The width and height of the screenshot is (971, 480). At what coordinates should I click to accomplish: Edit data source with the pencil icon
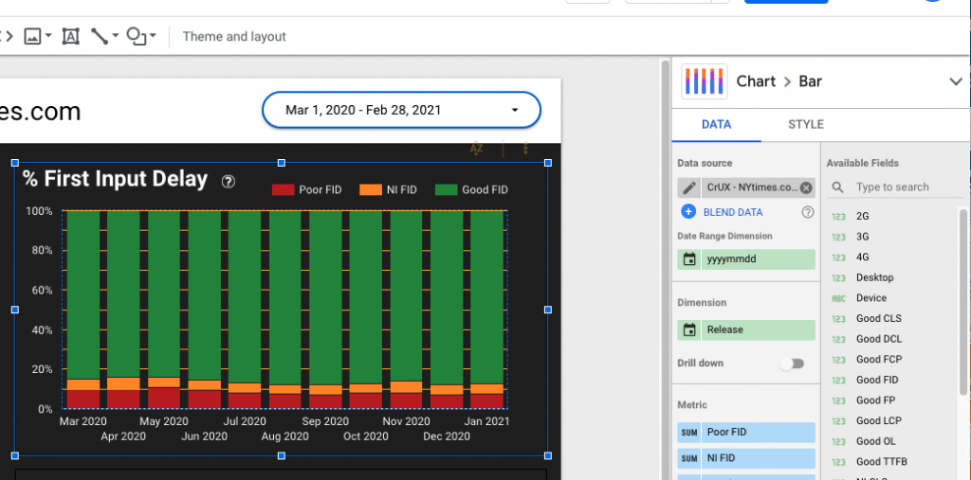point(689,188)
